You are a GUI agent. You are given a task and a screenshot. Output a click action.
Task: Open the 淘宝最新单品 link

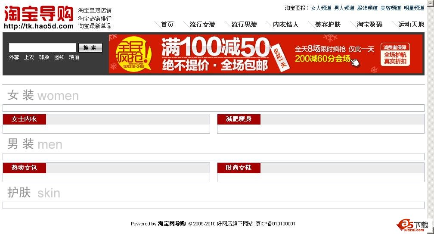click(95, 26)
